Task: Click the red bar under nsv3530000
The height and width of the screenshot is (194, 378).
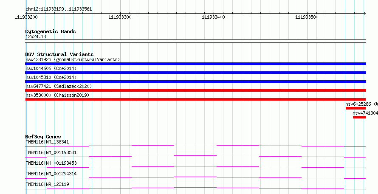Action: tap(195, 99)
